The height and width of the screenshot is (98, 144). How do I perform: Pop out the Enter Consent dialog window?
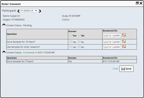click(x=137, y=3)
